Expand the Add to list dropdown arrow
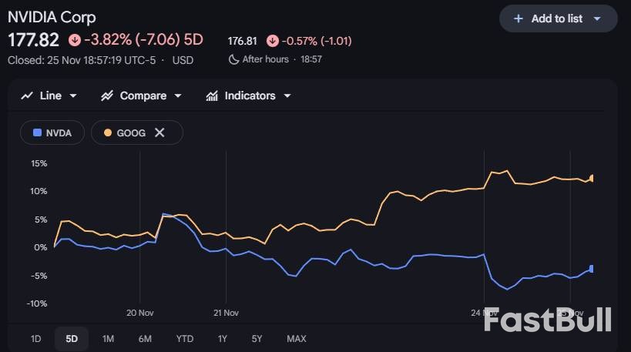 pyautogui.click(x=596, y=18)
